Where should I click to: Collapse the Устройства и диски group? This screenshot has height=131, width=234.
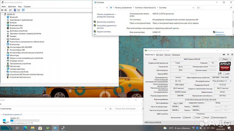coord(1,115)
